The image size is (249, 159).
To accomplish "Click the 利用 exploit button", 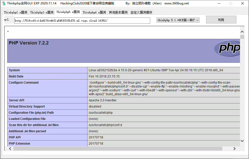I will (x=221, y=20).
